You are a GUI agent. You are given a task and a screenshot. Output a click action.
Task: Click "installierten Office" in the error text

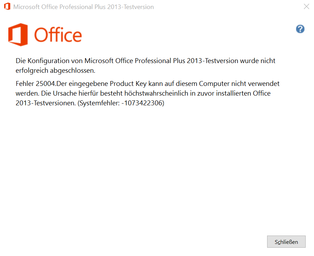[243, 94]
